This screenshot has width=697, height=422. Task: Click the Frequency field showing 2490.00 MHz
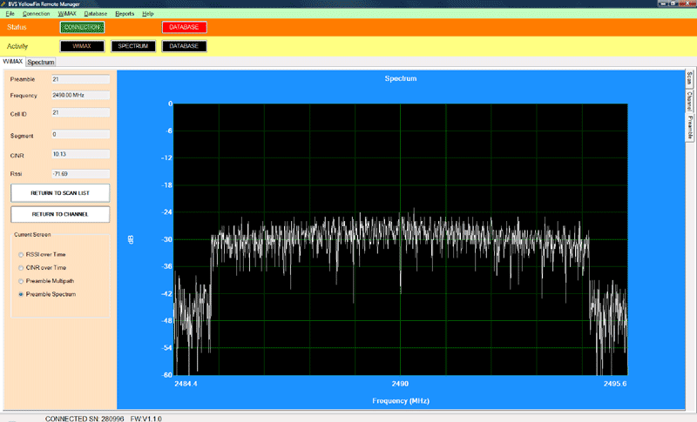(80, 95)
